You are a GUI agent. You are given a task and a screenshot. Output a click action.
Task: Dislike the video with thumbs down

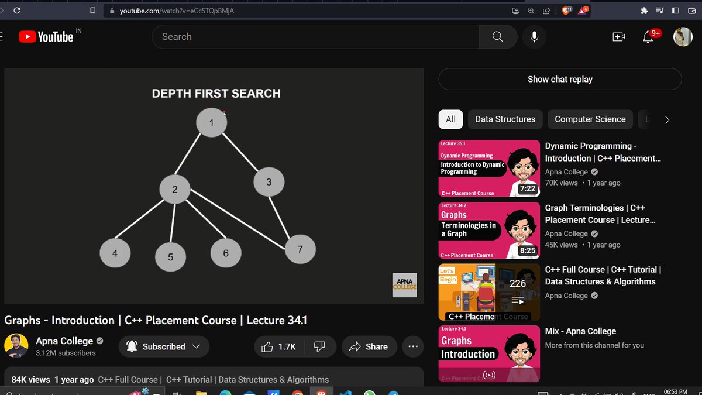point(319,346)
